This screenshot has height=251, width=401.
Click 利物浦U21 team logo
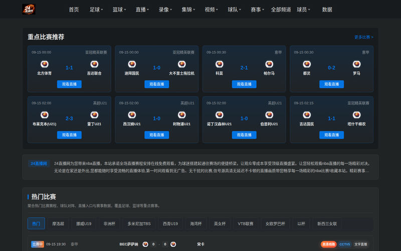coord(181,115)
